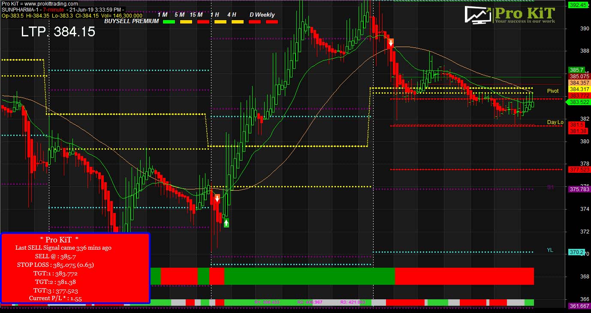Click the white SELL down-arrow near chart top
The width and height of the screenshot is (591, 313).
click(x=390, y=42)
